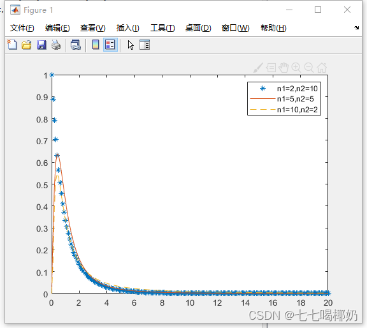
Task: Click the x-axis tick label 20
Action: (x=328, y=303)
